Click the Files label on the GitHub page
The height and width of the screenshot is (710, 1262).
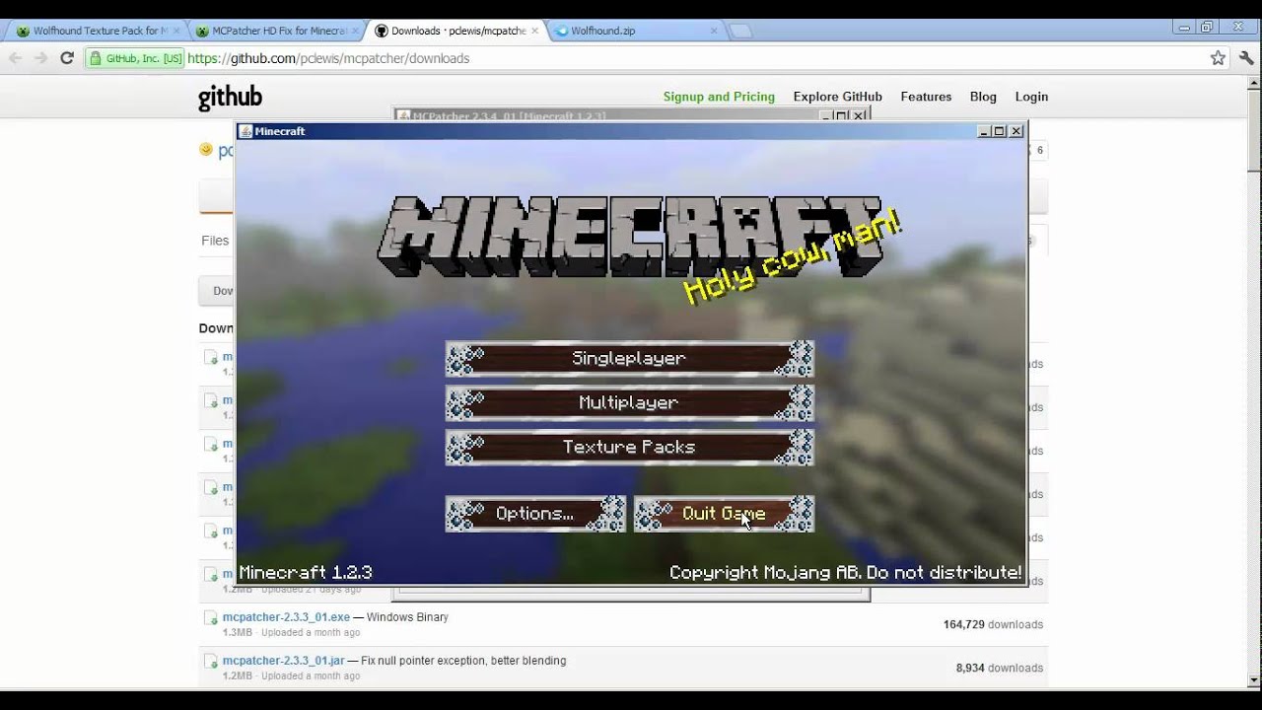click(x=215, y=241)
